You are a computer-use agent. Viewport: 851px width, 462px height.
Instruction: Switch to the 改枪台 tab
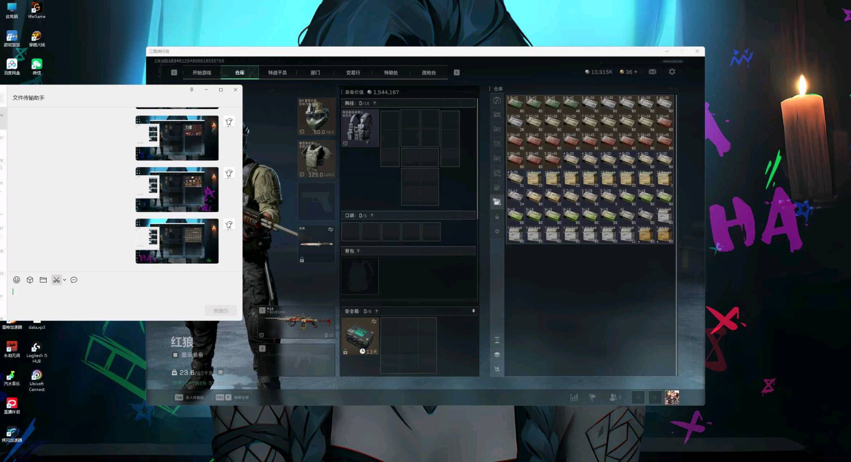point(428,72)
